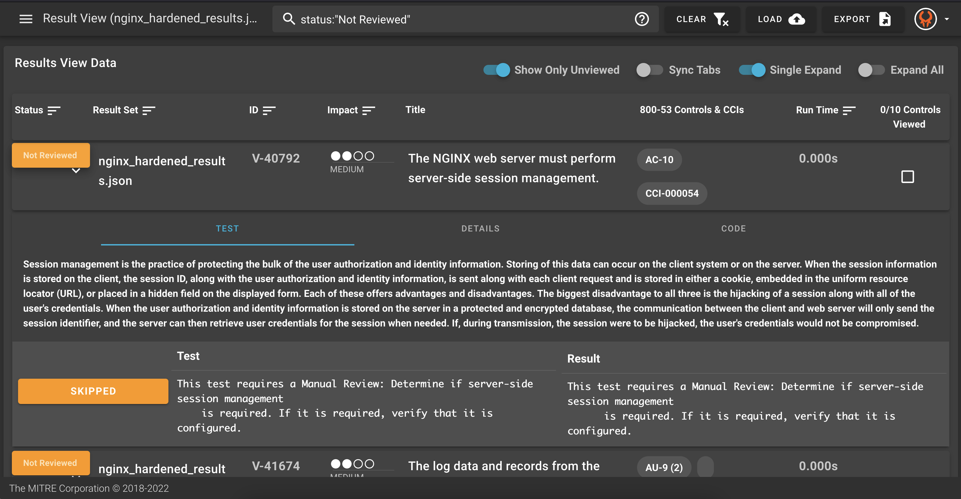Open the search help question icon

[642, 19]
